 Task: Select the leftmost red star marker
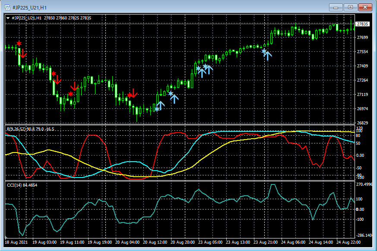[19, 44]
